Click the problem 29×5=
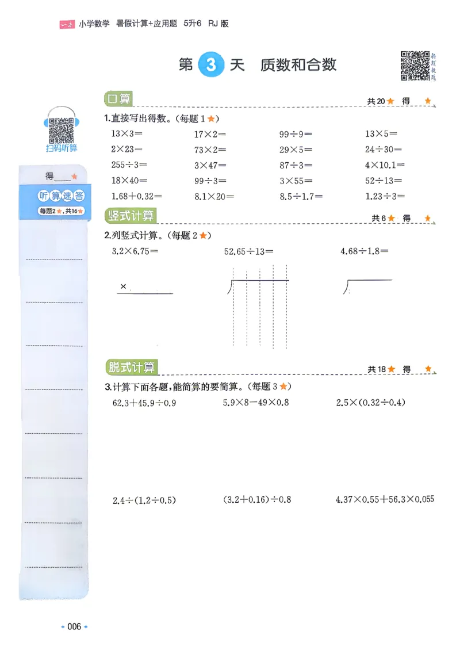 click(x=296, y=150)
